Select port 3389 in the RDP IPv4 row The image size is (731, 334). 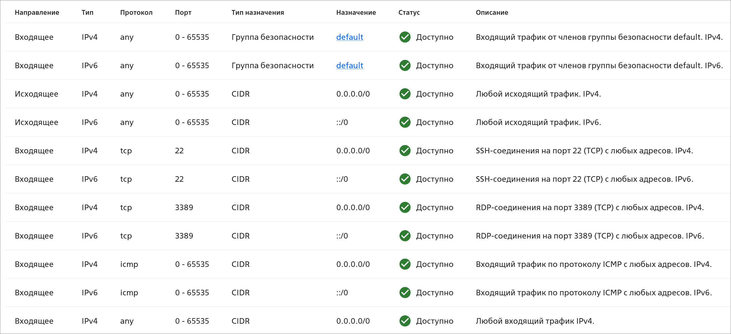tap(184, 207)
